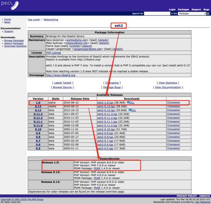Open Copyright The PHP Group link

tap(22, 199)
